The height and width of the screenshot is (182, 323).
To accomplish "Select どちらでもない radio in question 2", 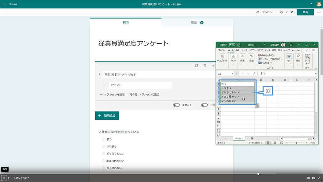I will click(103, 154).
